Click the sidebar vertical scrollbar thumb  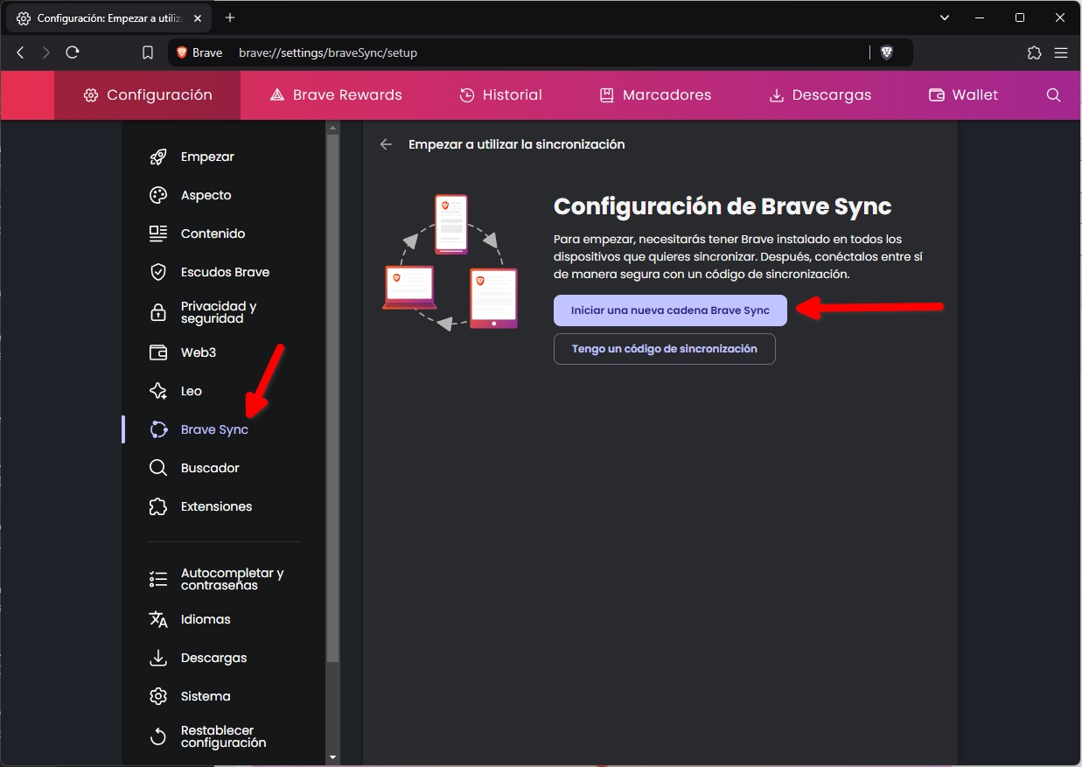point(332,398)
